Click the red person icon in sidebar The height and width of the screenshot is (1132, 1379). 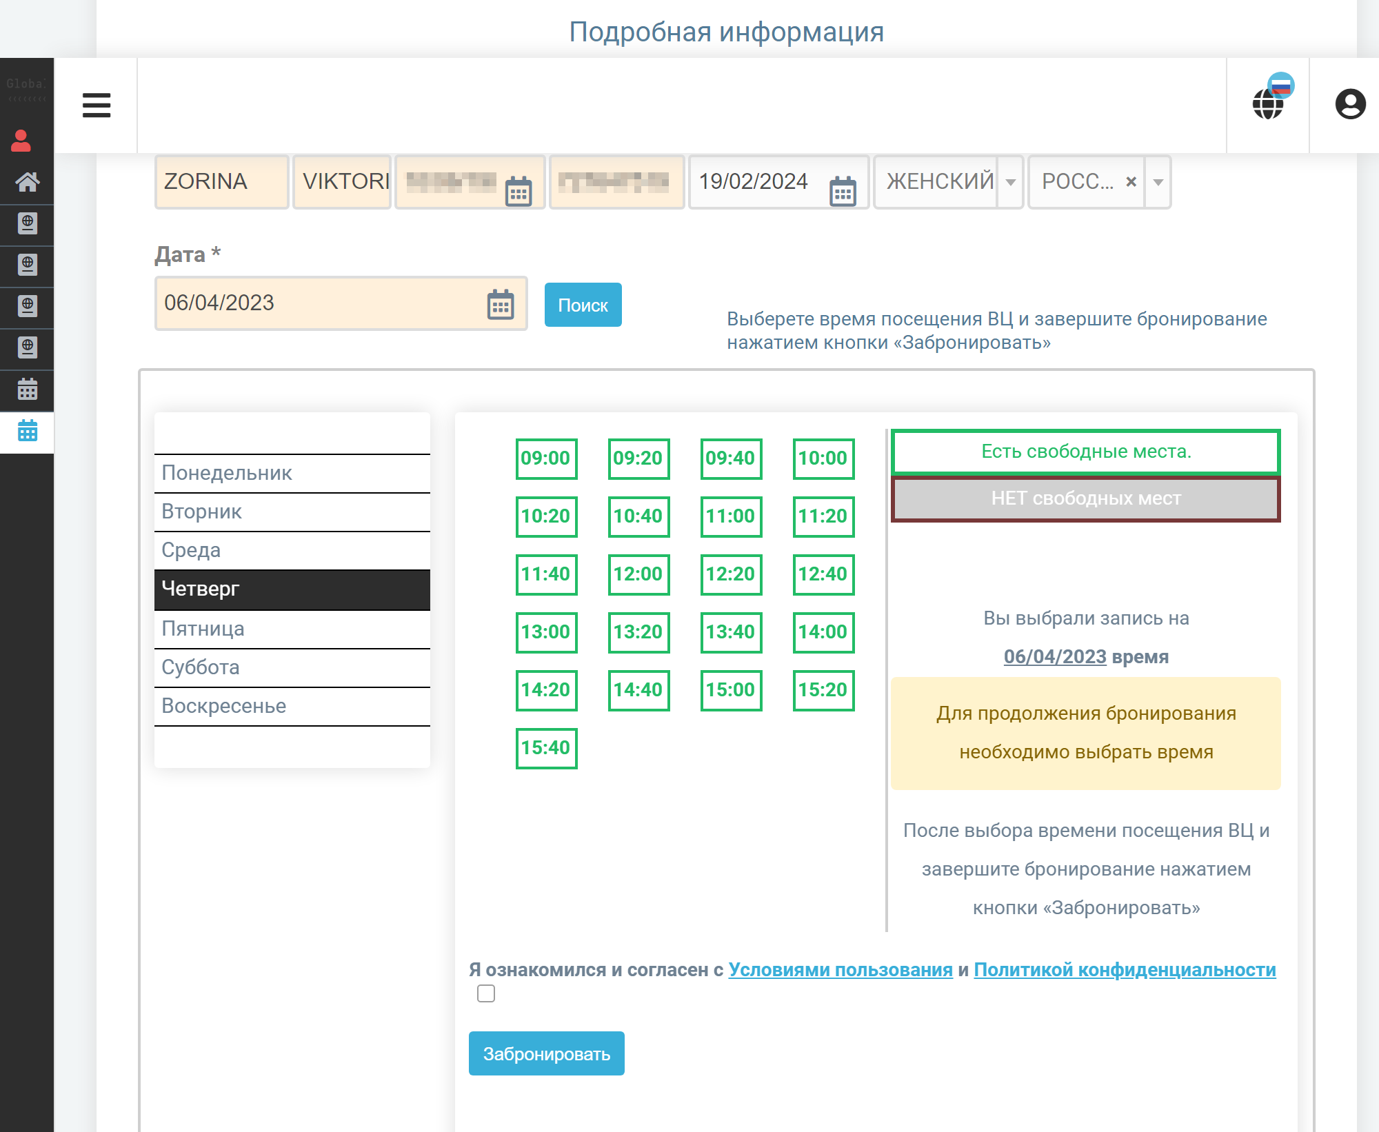[x=21, y=141]
